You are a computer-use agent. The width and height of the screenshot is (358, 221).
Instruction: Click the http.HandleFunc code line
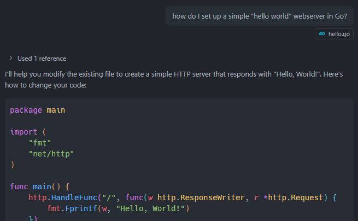point(183,197)
